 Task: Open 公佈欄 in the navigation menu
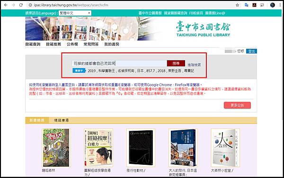72,44
